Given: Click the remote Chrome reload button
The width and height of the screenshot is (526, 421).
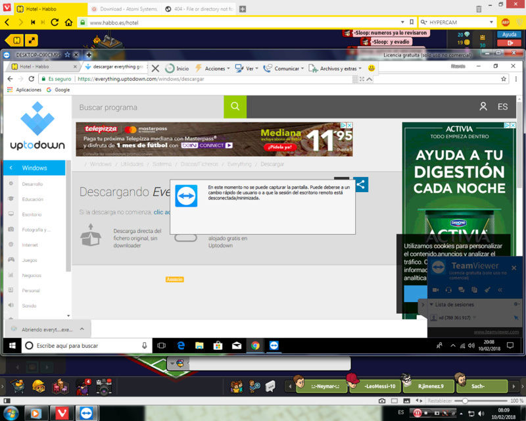Looking at the screenshot, I should tap(31, 79).
